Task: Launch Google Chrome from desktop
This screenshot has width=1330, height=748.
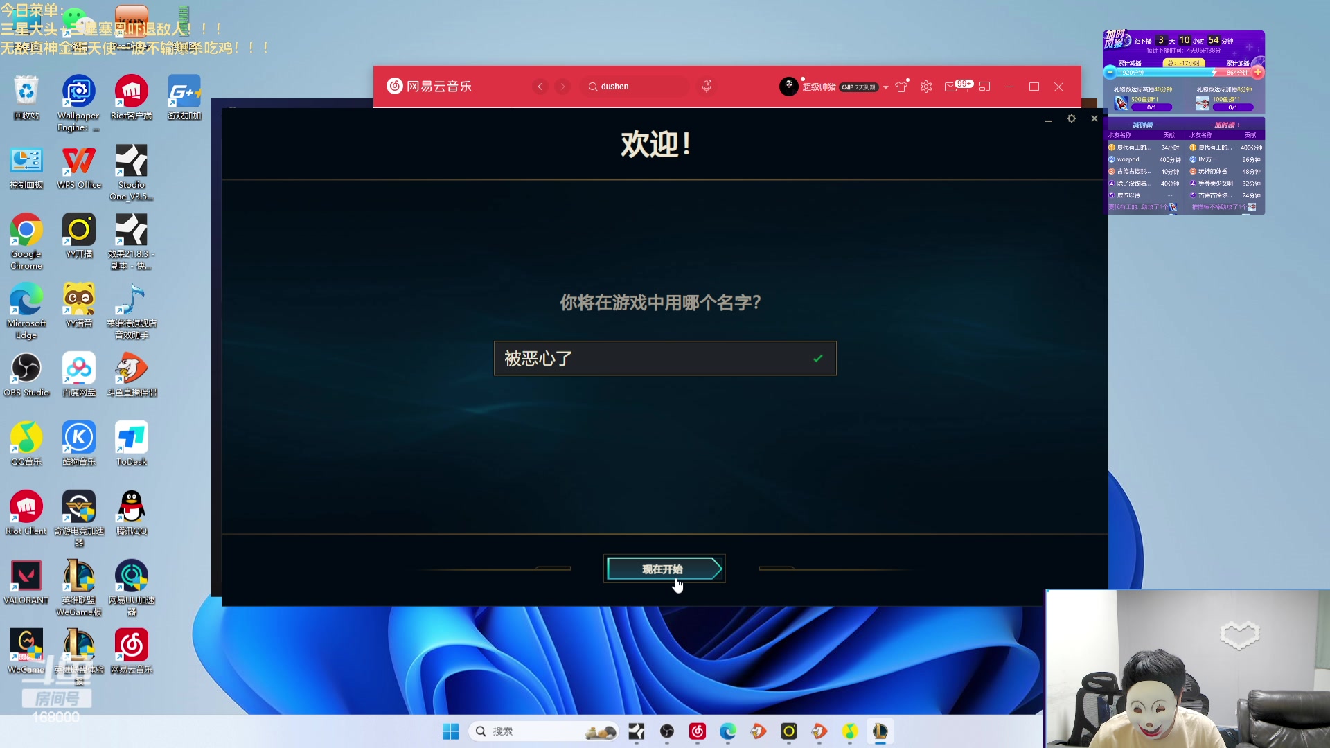Action: click(x=26, y=242)
